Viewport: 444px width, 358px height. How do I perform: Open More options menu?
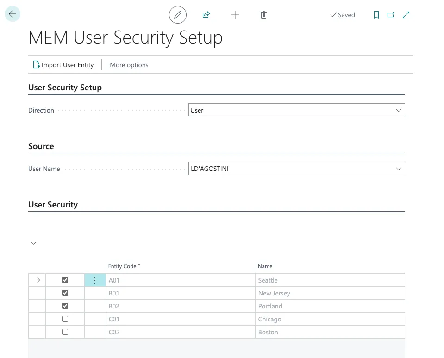click(129, 65)
